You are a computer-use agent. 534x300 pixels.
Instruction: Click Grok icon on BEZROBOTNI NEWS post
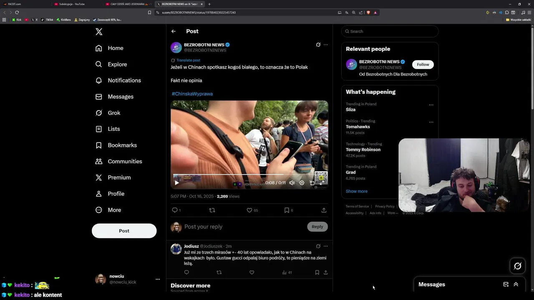pyautogui.click(x=318, y=45)
